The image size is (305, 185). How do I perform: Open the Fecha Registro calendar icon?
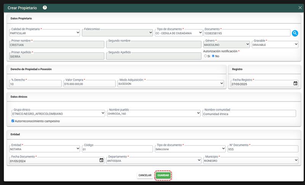295,83
